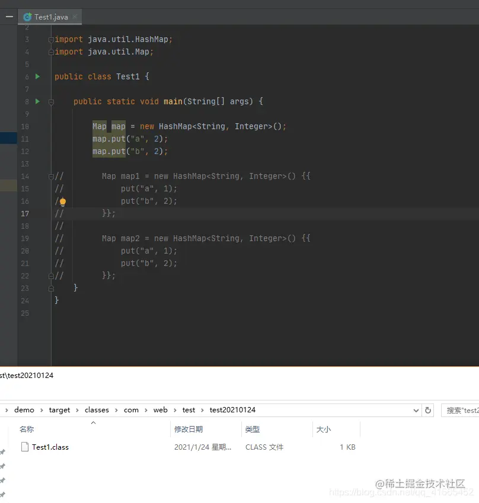
Task: Open address bar history dropdown arrow
Action: 416,411
